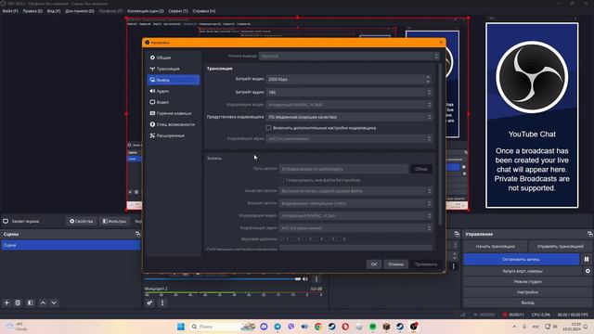594x334 pixels.
Task: Cancel settings with Отмена button
Action: (x=396, y=264)
